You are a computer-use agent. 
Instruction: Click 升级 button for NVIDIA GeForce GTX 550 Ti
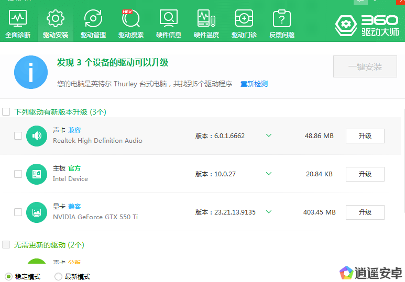[365, 212]
